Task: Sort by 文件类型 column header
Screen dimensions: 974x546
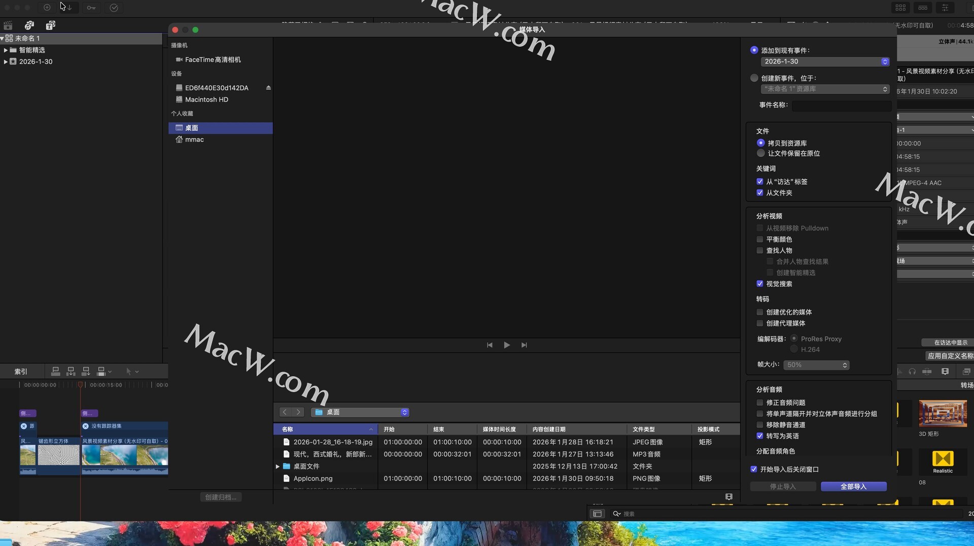Action: click(x=644, y=430)
